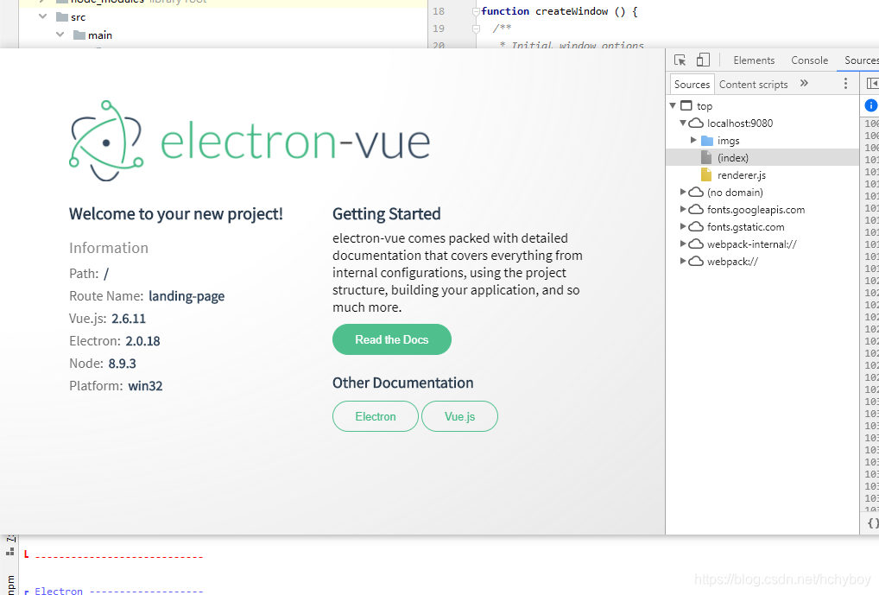
Task: Click the 'landing-page' route name value
Action: [187, 296]
